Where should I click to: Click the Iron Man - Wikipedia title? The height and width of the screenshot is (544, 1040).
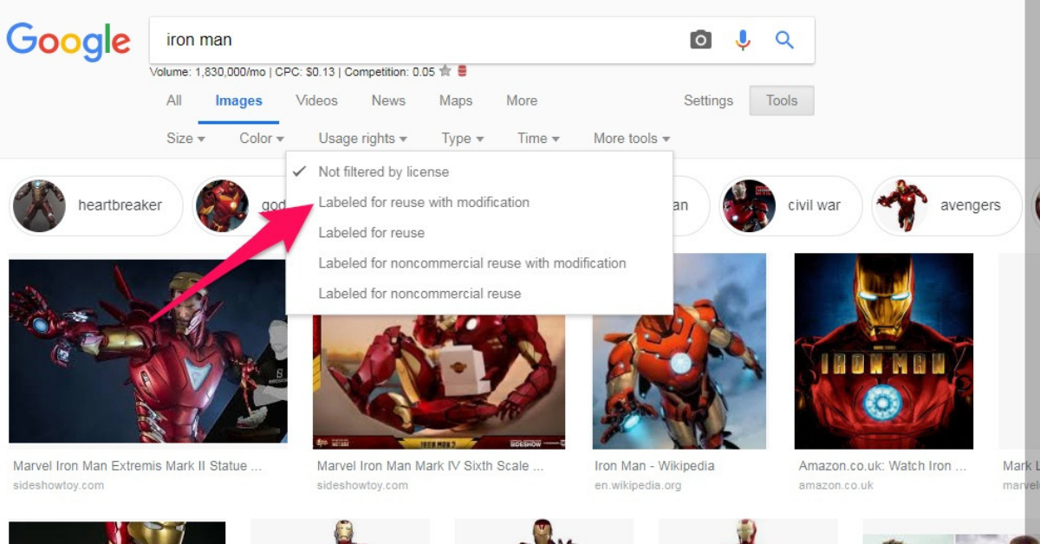pos(654,466)
